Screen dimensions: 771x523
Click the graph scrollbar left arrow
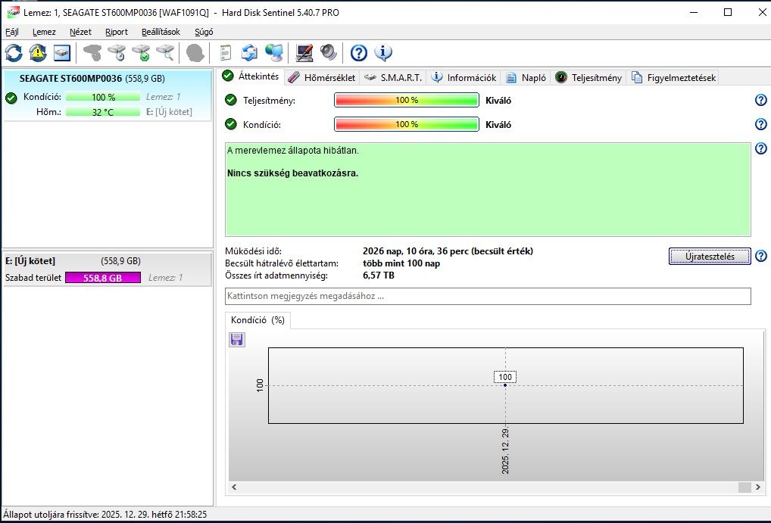pos(234,487)
